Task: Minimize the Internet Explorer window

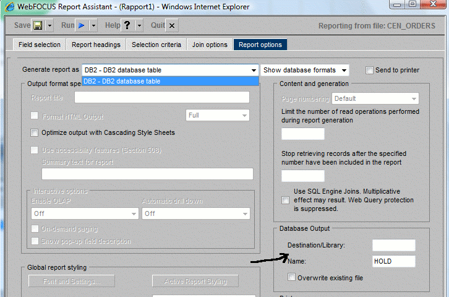Action: [397, 4]
